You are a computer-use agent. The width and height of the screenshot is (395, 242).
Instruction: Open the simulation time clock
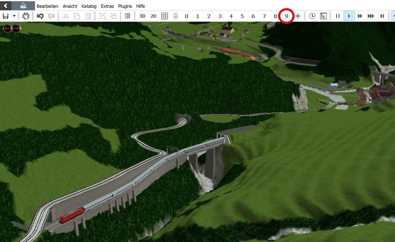coord(312,16)
